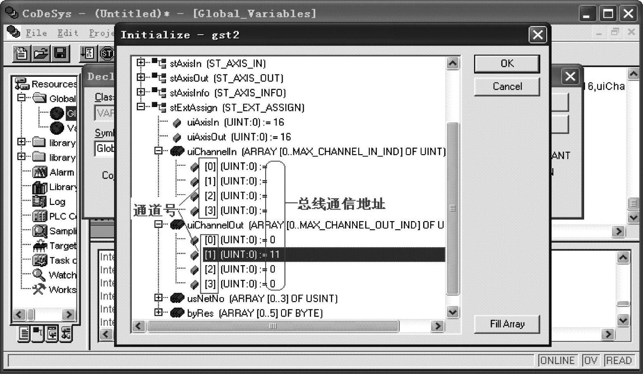This screenshot has width=643, height=374.
Task: Click the READ status bar indicator
Action: [618, 360]
